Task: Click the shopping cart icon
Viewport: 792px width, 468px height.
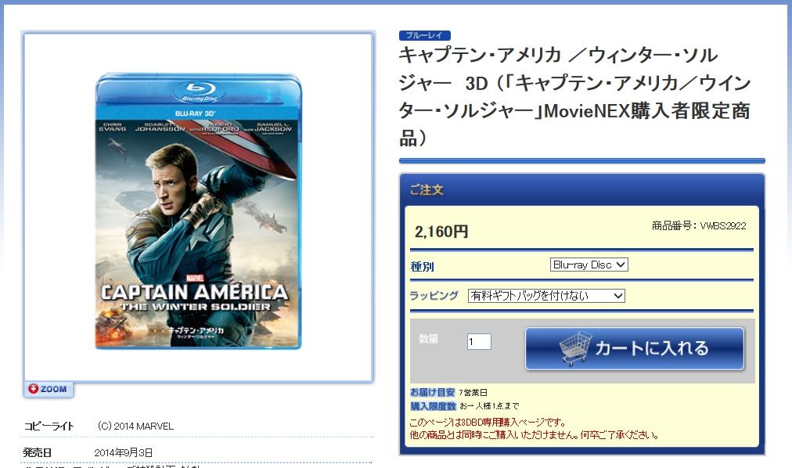Action: [x=574, y=347]
